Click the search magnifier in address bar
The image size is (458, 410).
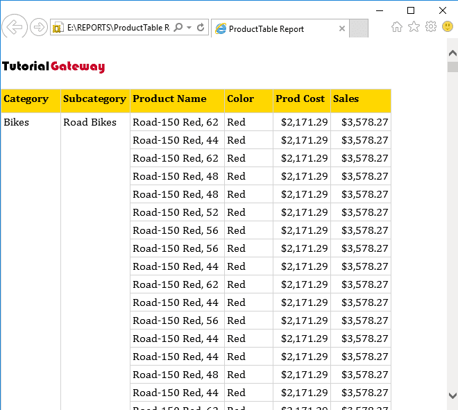[x=178, y=28]
